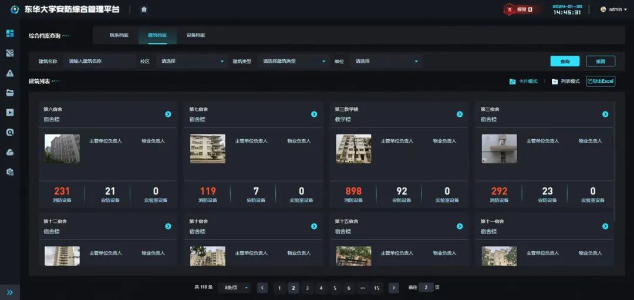This screenshot has width=634, height=300.
Task: Open details arrow of 第三宿舍 card
Action: (605, 114)
